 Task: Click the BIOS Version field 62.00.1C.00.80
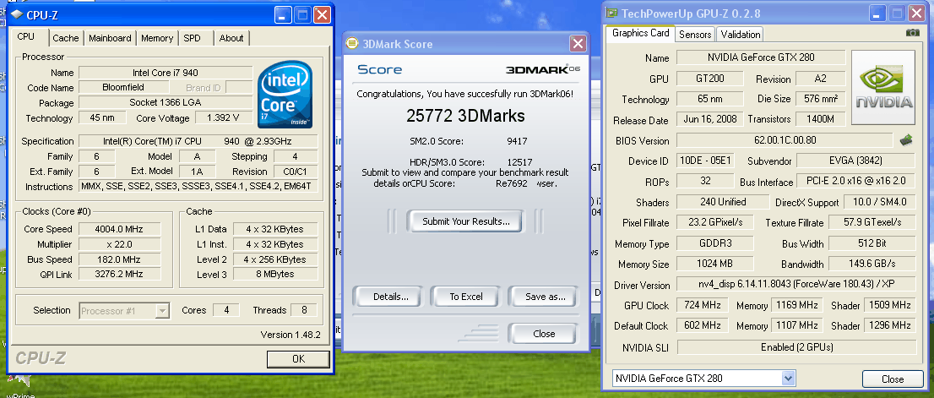(x=785, y=140)
